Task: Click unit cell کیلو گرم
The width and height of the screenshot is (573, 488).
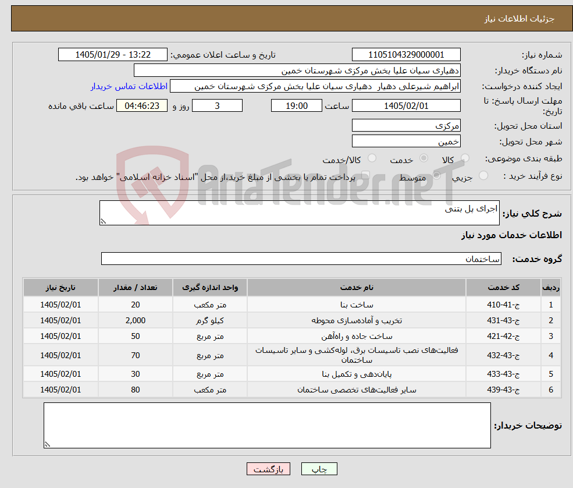Action: [210, 320]
